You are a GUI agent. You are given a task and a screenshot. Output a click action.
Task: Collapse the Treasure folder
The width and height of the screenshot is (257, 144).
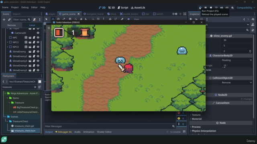click(10, 103)
